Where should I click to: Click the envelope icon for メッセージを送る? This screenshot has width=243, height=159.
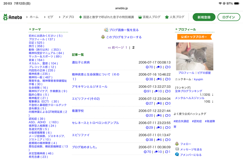[x=177, y=149]
